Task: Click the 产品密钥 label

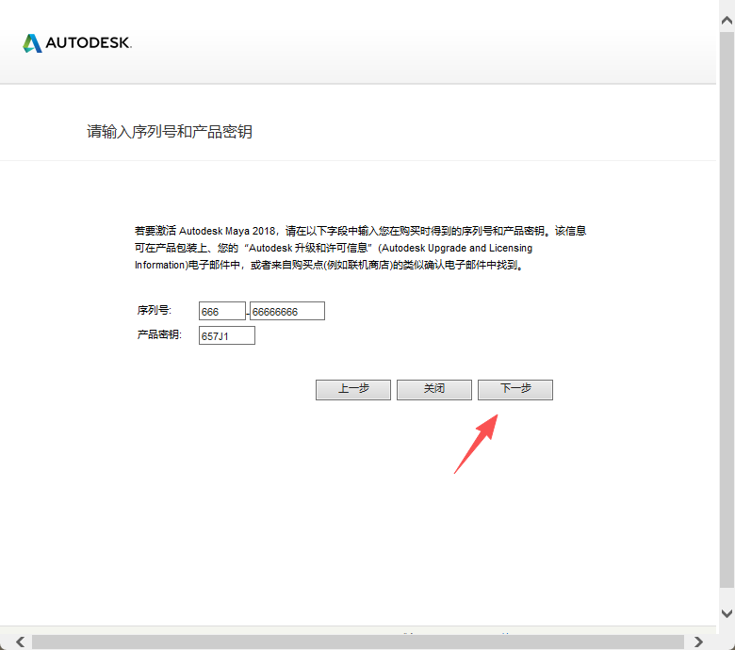Action: pyautogui.click(x=159, y=334)
